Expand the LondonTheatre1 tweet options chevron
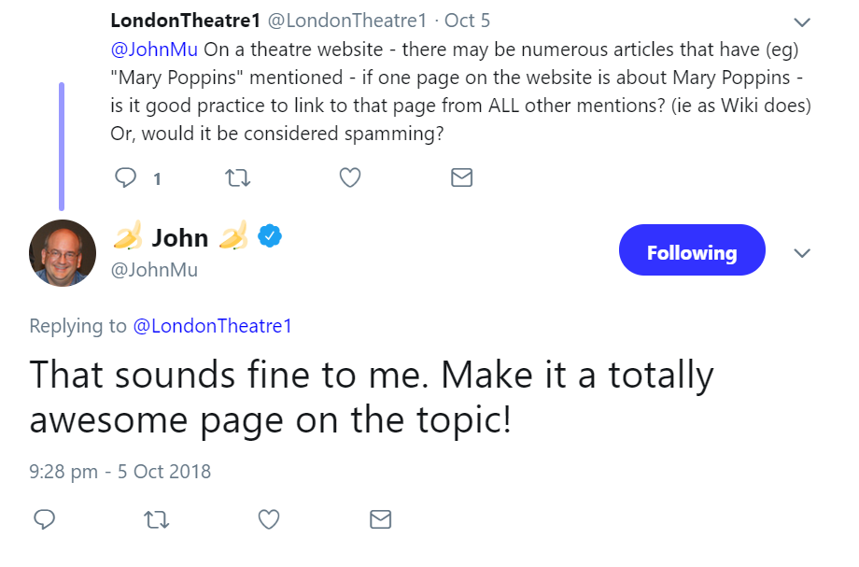Viewport: 859px width, 567px height. coord(801,21)
